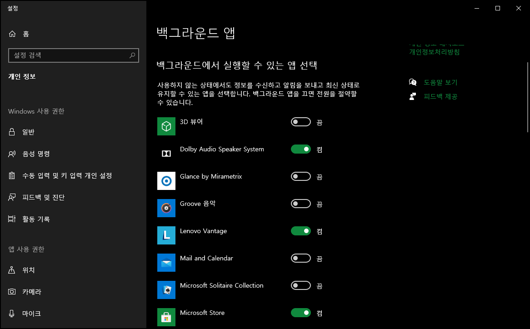Click the clipboard icon for 수동 입력
This screenshot has height=329, width=530.
coord(12,176)
